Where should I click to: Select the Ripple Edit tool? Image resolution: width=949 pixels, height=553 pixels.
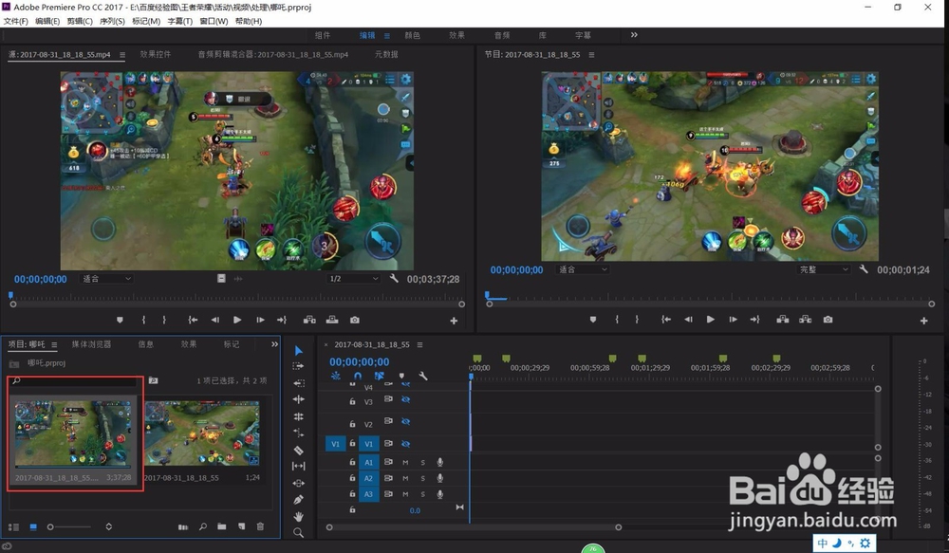pos(298,383)
